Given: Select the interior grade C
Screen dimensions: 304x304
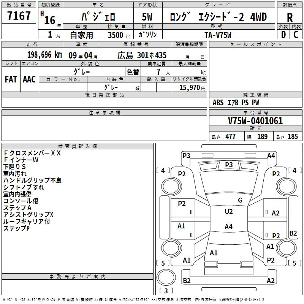Looking at the screenshot, I should 296,35.
